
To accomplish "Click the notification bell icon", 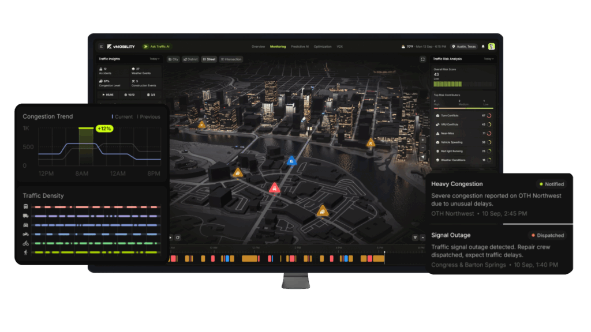I will click(x=483, y=47).
